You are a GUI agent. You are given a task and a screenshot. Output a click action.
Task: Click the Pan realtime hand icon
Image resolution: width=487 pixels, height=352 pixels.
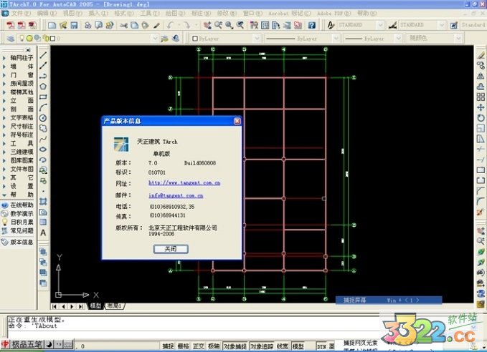coord(207,25)
